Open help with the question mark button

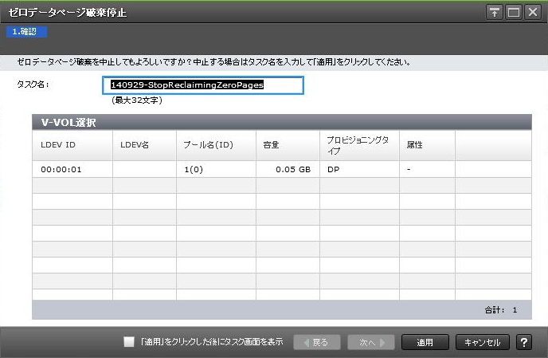tap(524, 342)
